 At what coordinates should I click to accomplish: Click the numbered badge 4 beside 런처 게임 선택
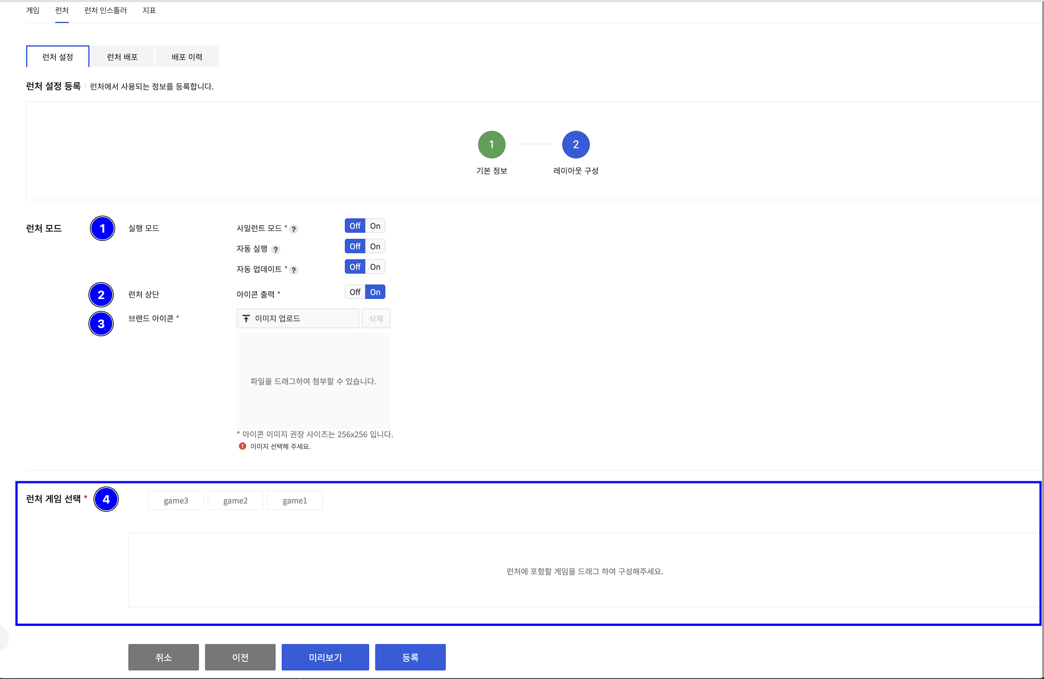pyautogui.click(x=106, y=499)
